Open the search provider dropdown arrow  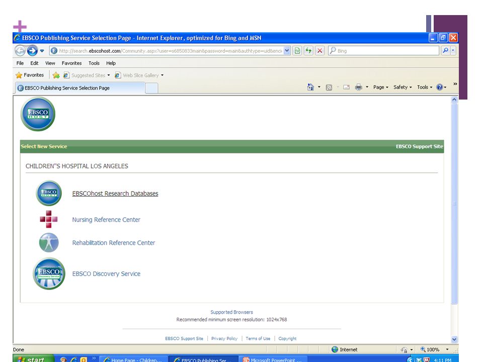point(453,50)
